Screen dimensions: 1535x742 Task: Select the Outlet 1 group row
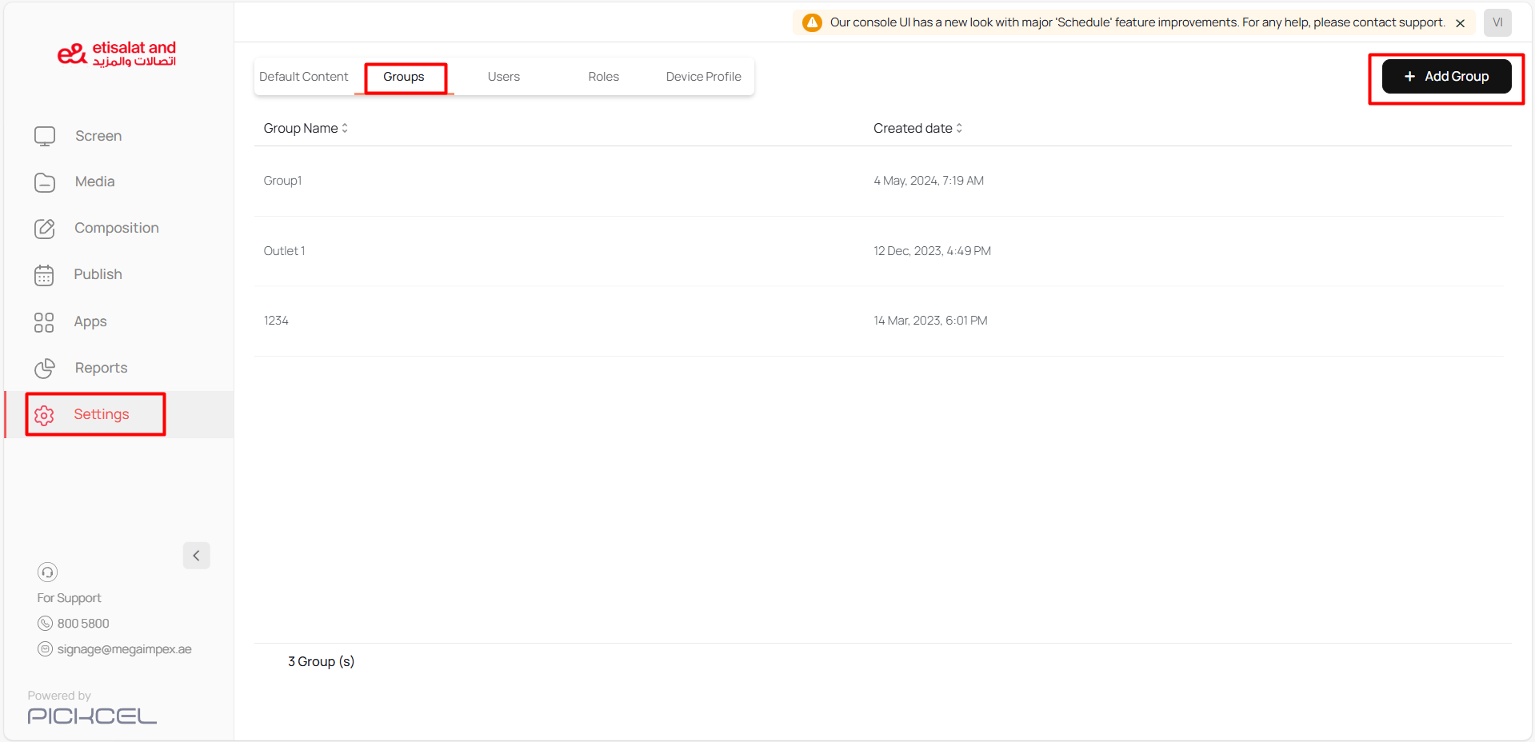tap(285, 251)
